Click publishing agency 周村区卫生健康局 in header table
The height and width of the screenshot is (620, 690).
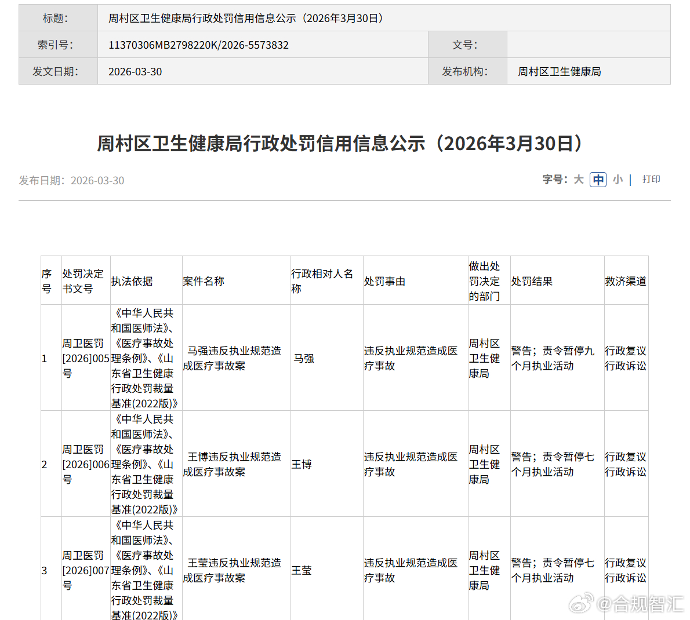(560, 72)
